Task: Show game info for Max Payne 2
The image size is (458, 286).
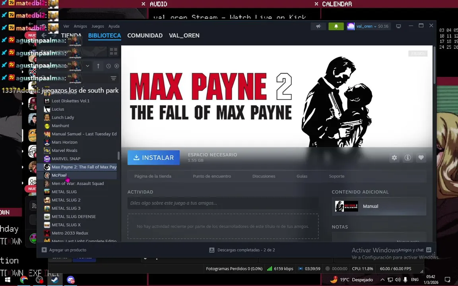Action: [408, 158]
